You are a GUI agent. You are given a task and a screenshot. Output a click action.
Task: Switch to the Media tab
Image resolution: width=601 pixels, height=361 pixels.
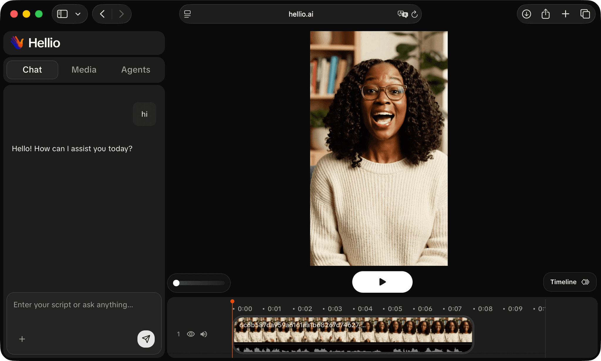(x=84, y=70)
